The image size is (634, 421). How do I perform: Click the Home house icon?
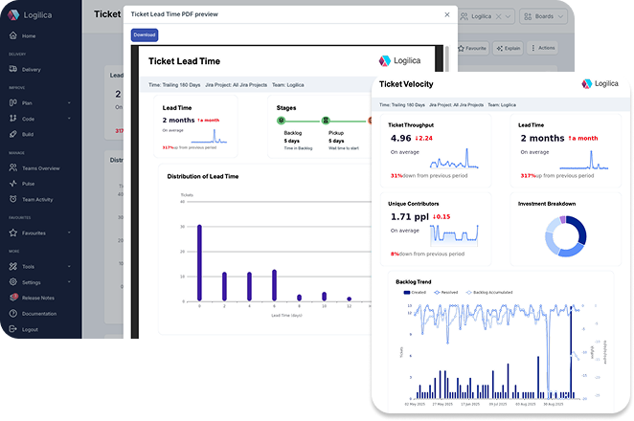[x=13, y=35]
